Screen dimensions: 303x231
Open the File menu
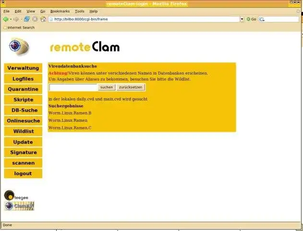point(6,11)
